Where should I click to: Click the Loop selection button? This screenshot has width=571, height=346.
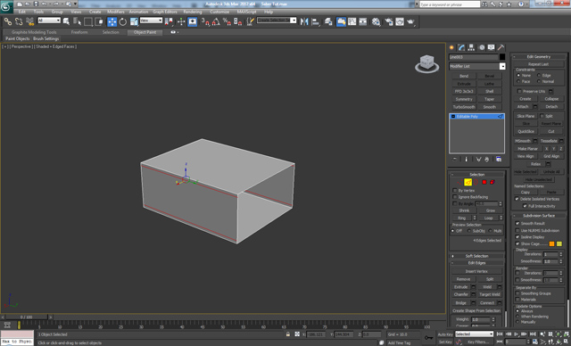point(488,218)
